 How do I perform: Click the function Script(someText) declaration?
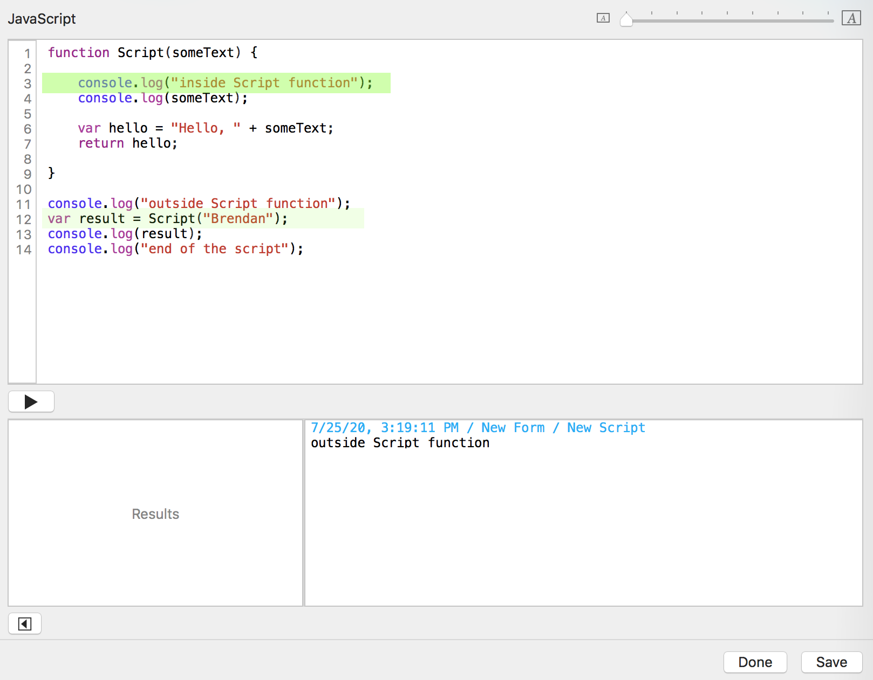point(153,53)
